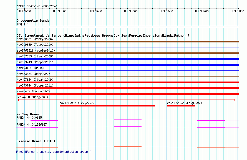
Task: Click ruler tick label 88339200
Action: pos(24,11)
